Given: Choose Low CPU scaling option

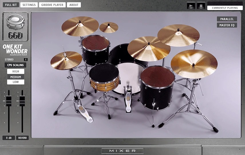Looking at the screenshot, I should pyautogui.click(x=16, y=82).
